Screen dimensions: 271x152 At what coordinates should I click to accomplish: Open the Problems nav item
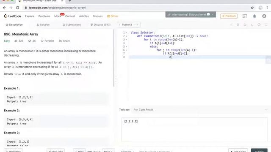(44, 16)
